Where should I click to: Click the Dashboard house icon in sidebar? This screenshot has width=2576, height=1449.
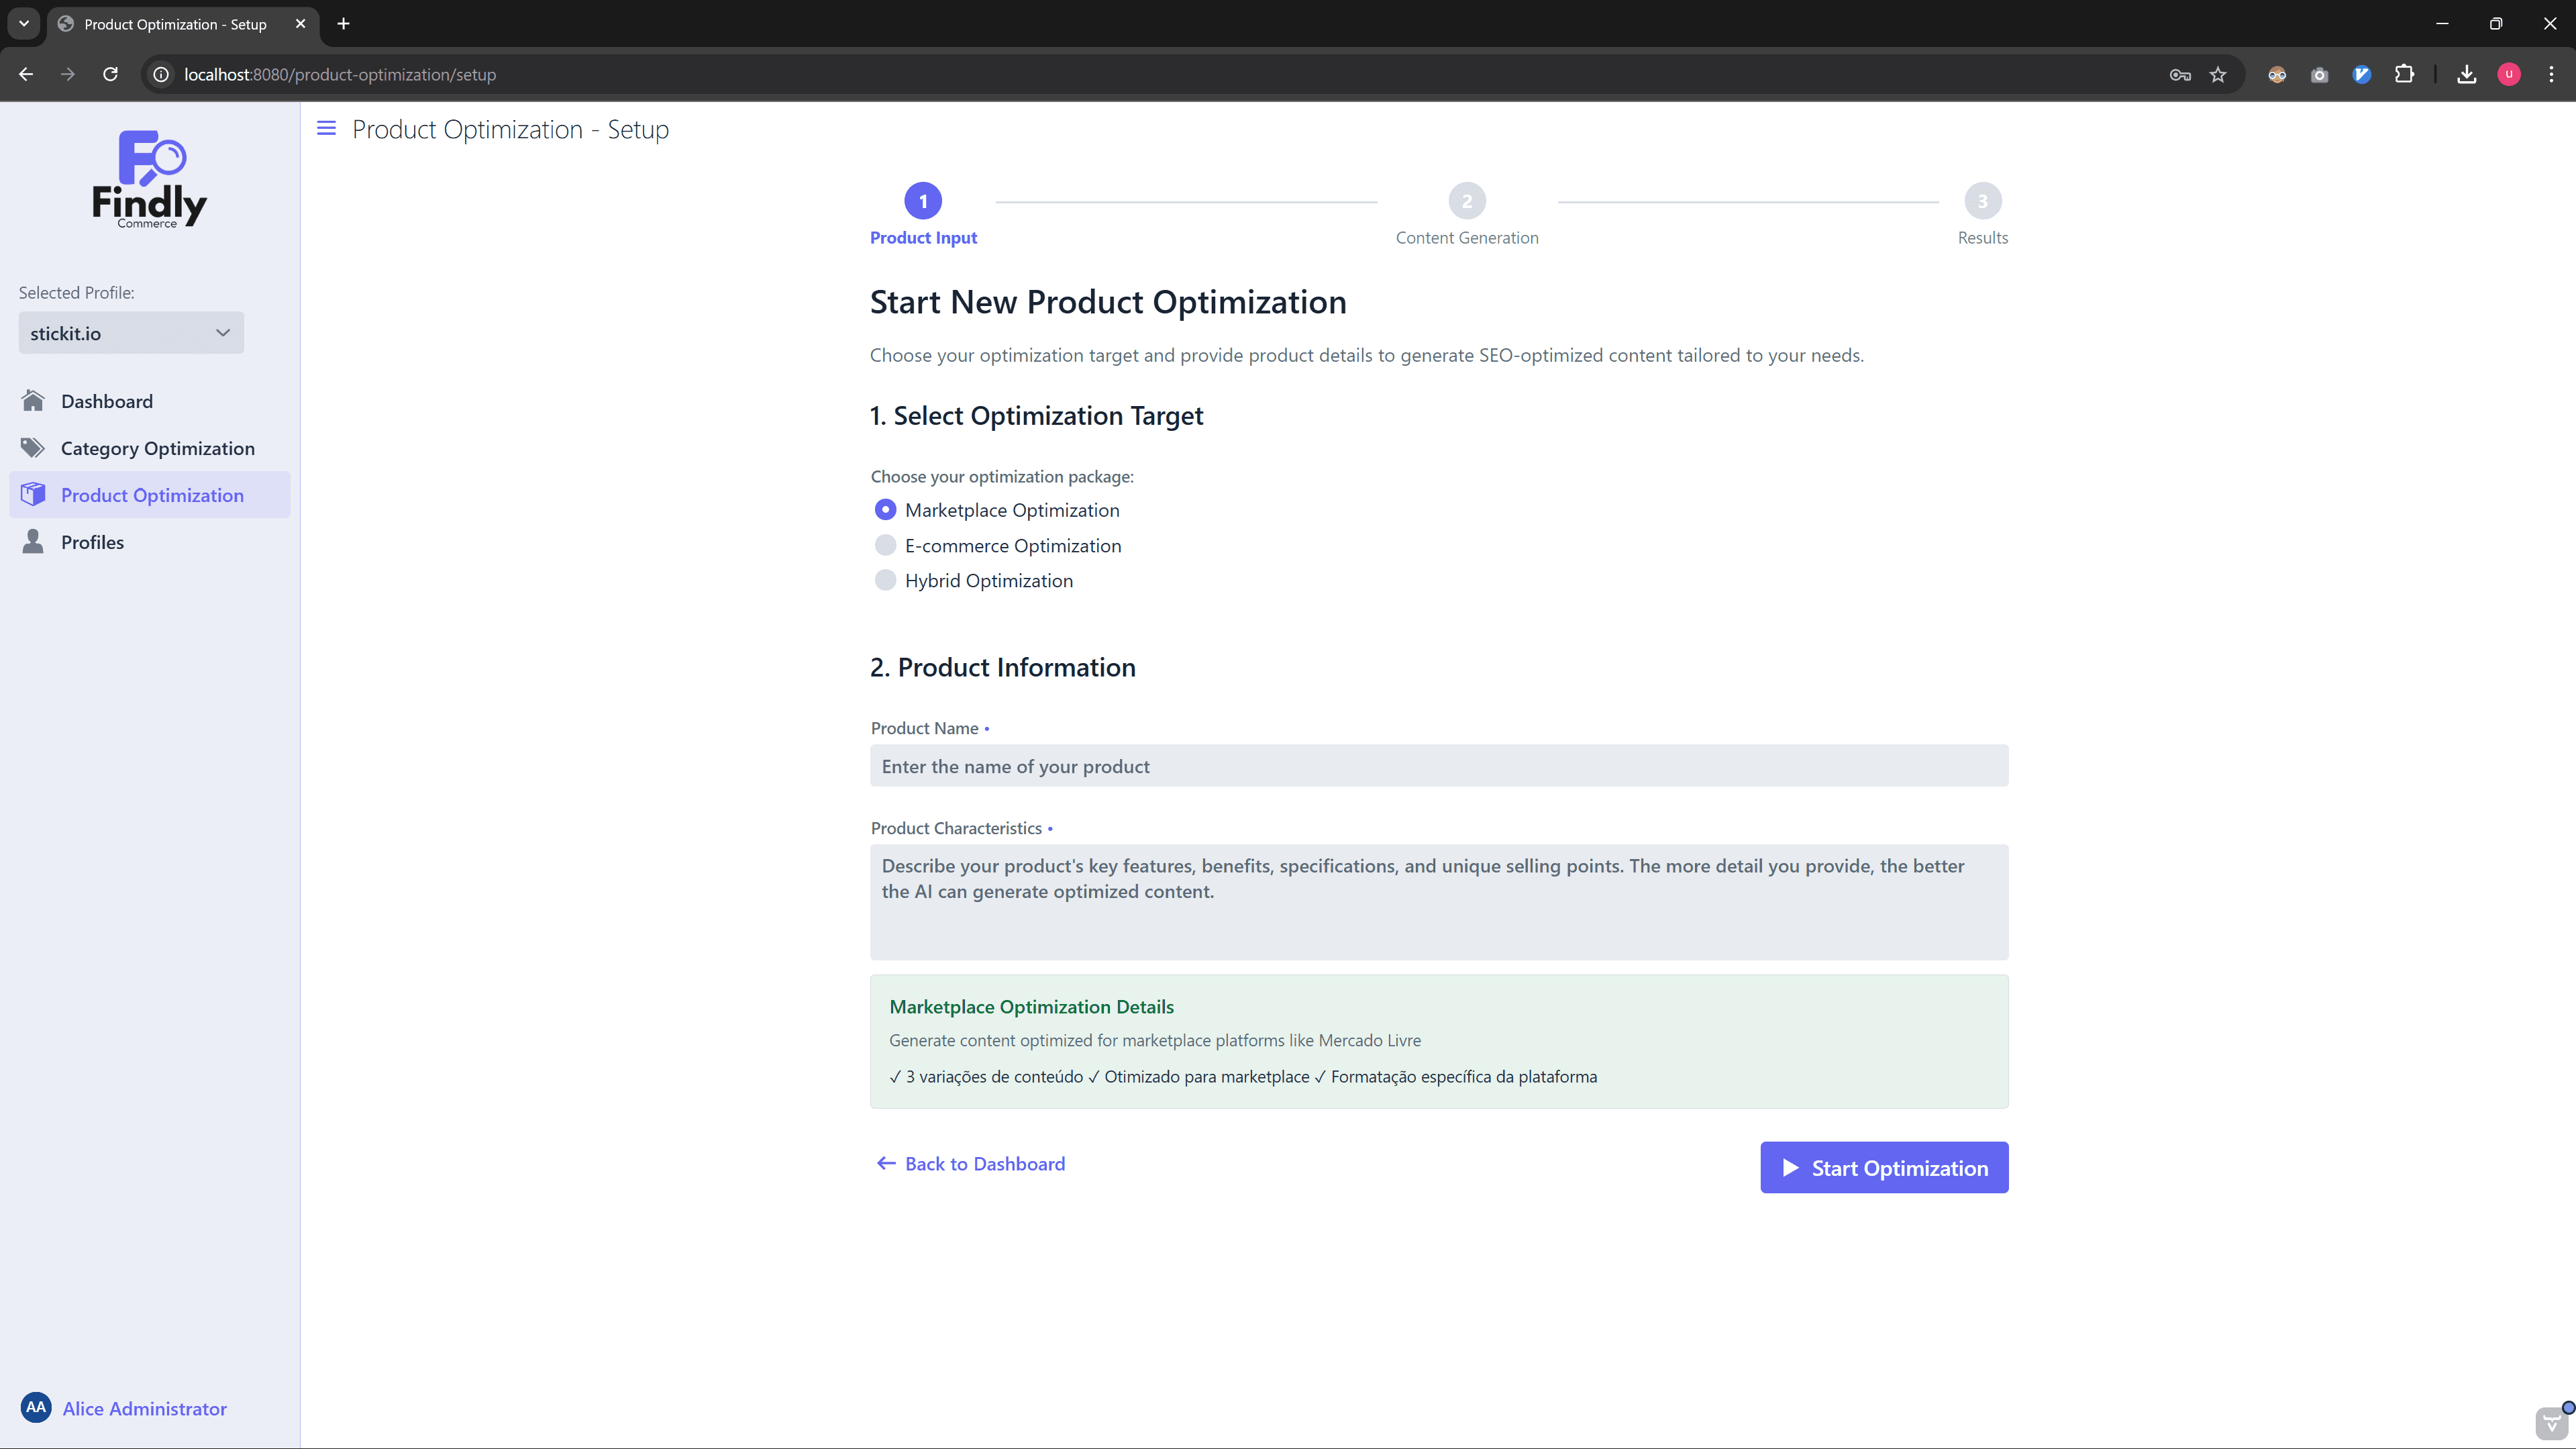click(33, 401)
